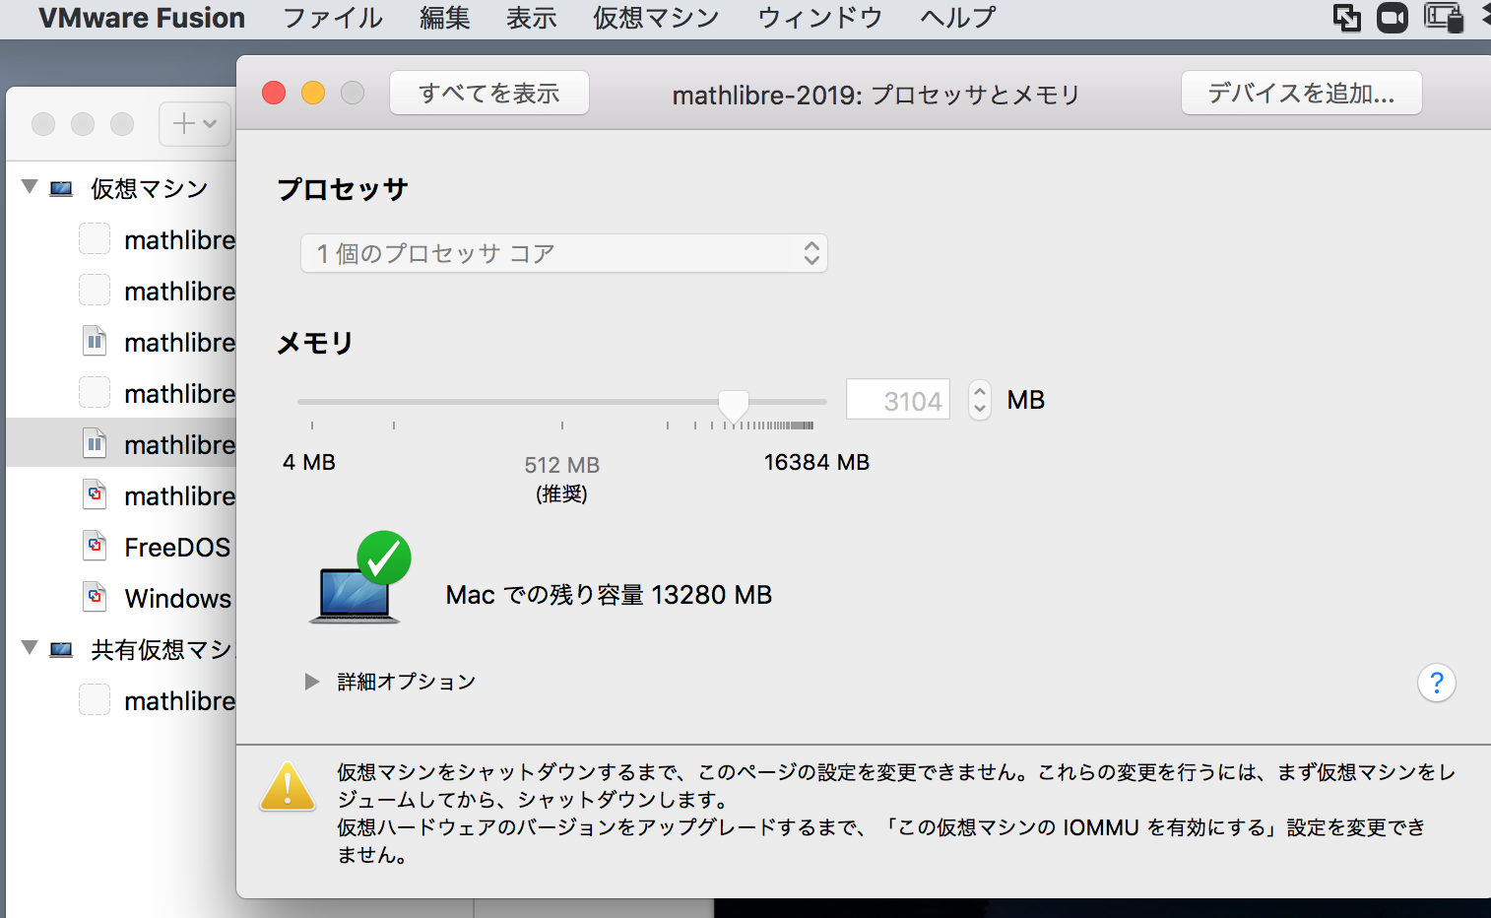Image resolution: width=1491 pixels, height=918 pixels.
Task: Click the pause icon of highlighted mathlibre
Action: 95,444
